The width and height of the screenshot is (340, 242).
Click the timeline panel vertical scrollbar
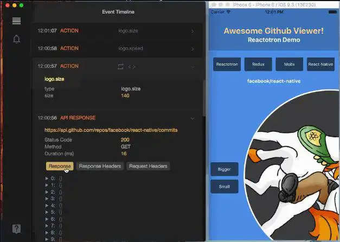(x=204, y=98)
